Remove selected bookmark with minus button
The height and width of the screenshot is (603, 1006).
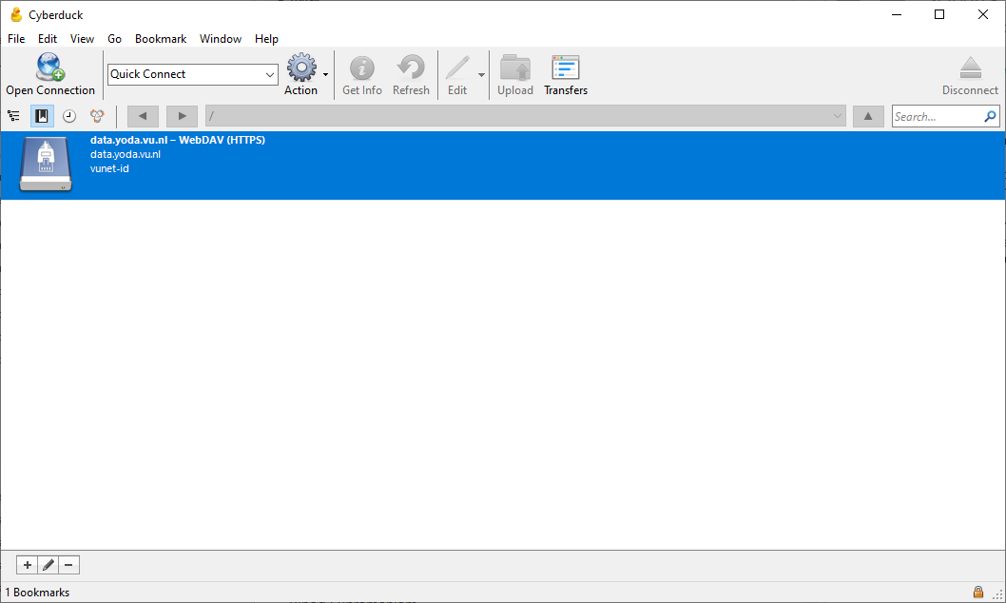68,565
